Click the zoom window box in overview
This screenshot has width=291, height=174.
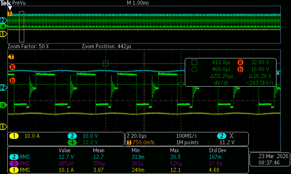pos(21,27)
